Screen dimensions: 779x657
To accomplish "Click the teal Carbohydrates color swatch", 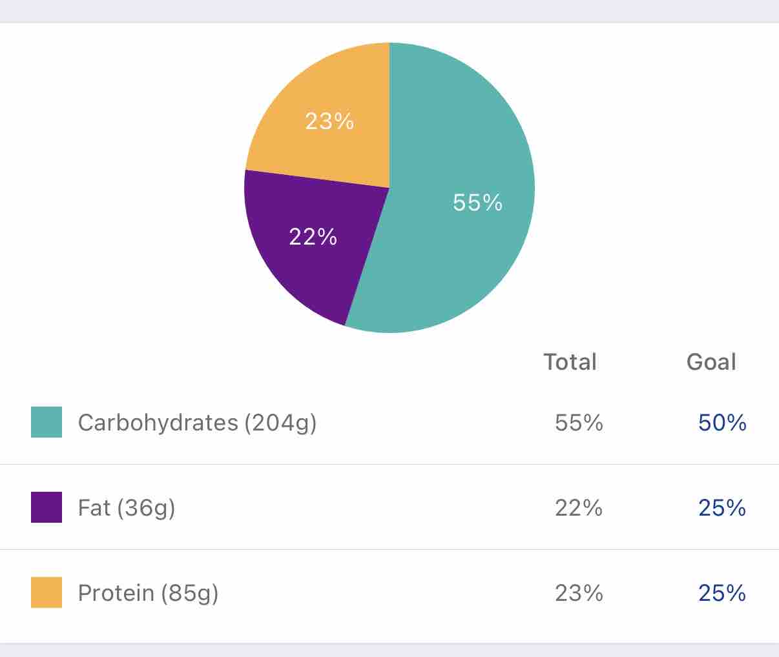I will [47, 422].
